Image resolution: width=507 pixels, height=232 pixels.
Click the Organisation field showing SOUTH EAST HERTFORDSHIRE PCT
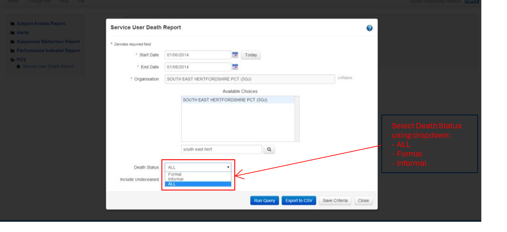[250, 79]
